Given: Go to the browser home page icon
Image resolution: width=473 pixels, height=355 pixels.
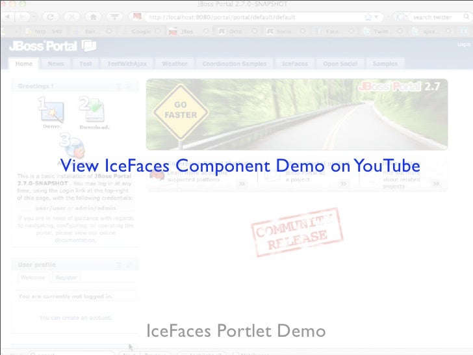Looking at the screenshot, I should pyautogui.click(x=93, y=17).
